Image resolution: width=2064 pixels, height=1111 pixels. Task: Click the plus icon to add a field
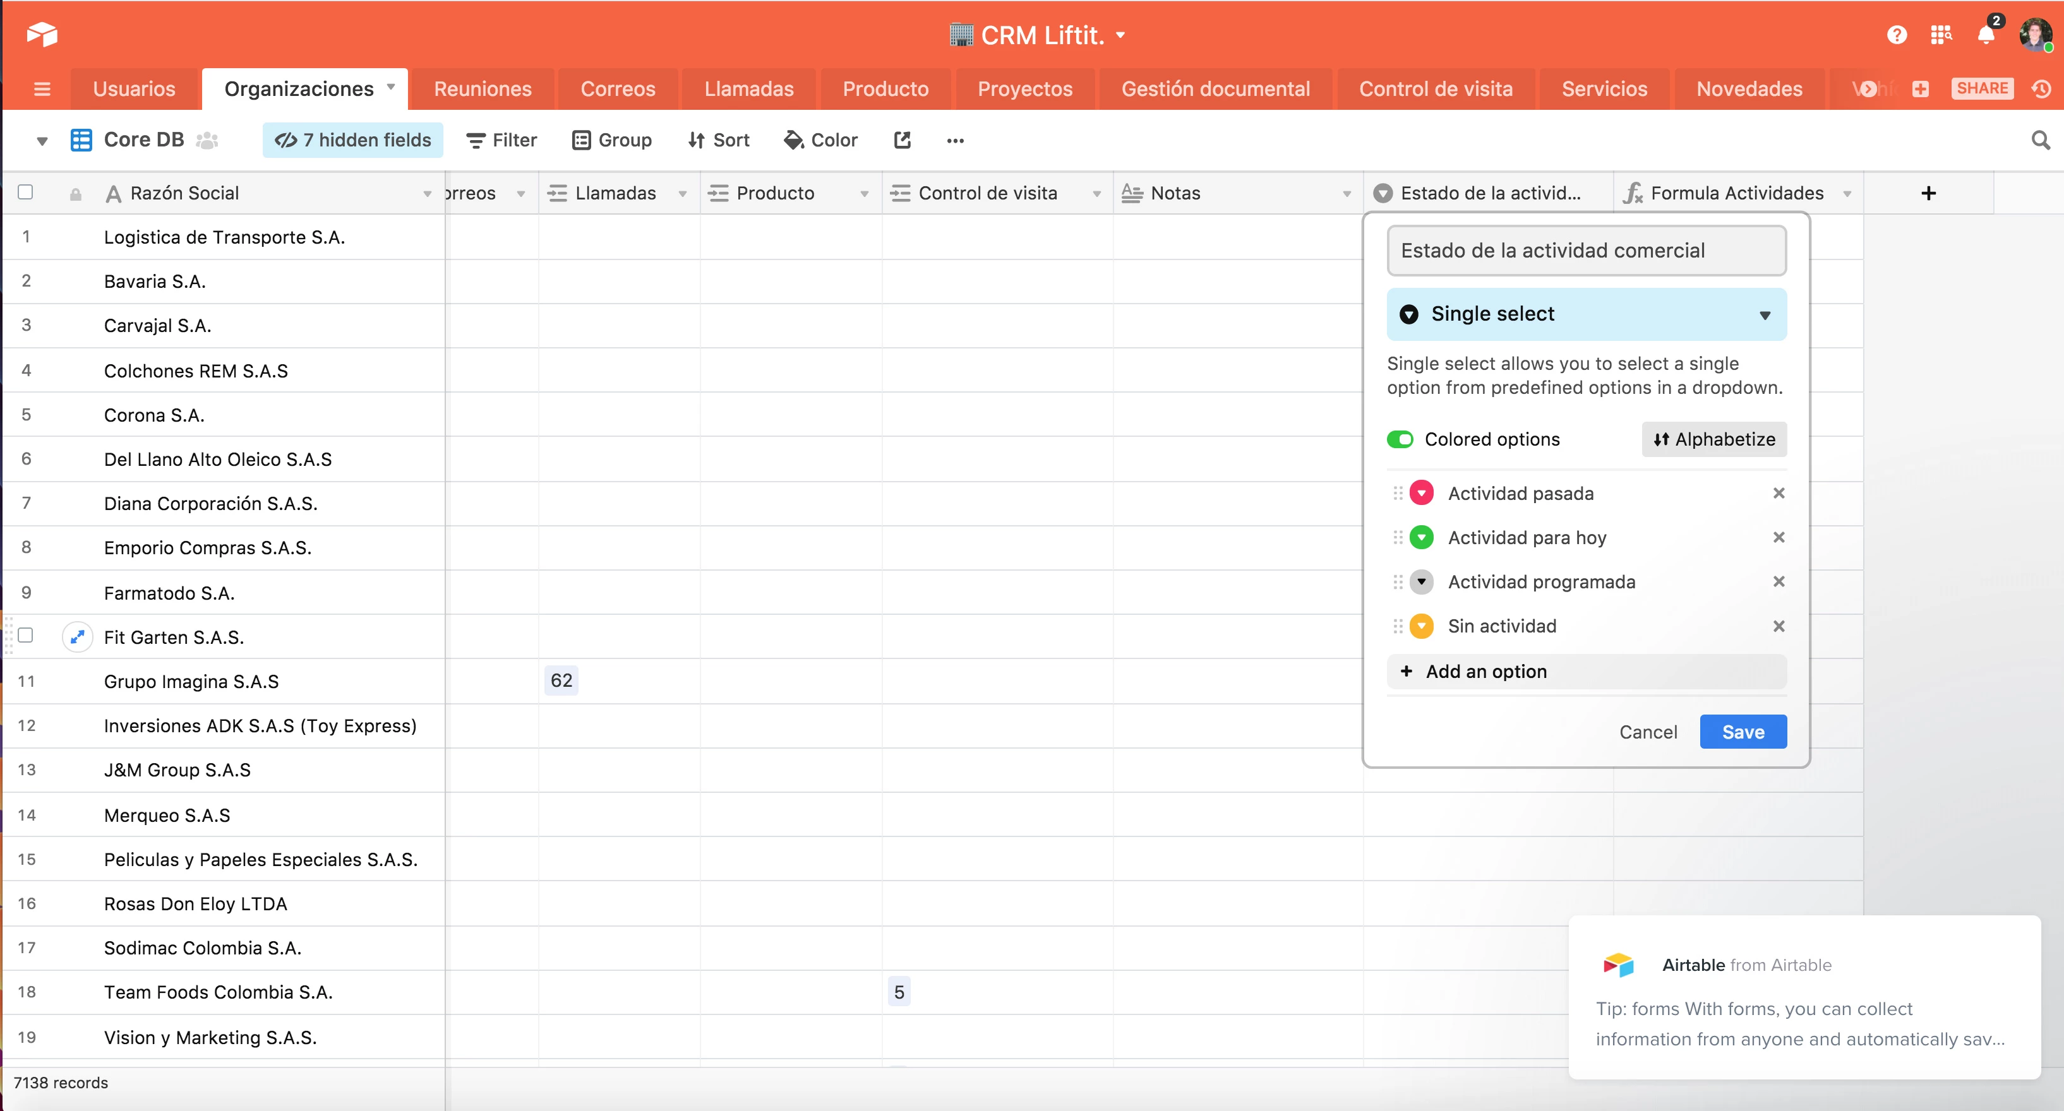[x=1928, y=193]
